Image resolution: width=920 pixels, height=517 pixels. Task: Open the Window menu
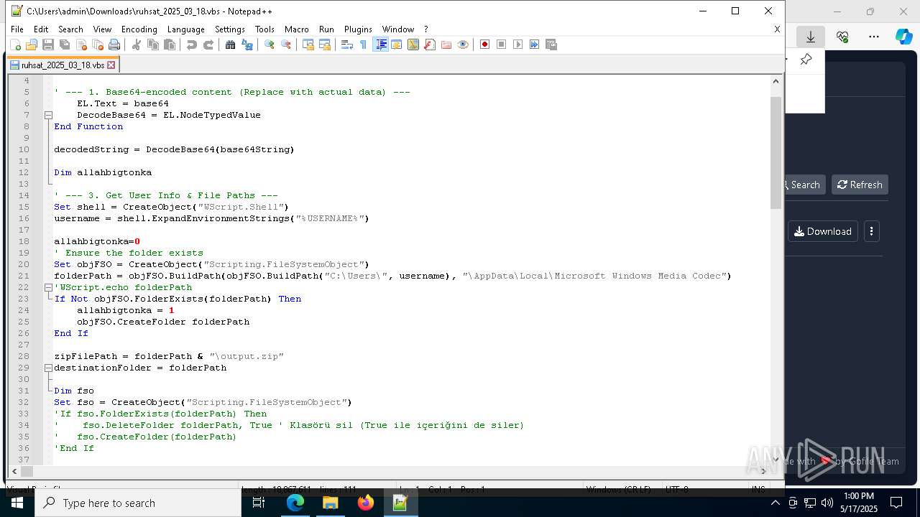tap(398, 29)
